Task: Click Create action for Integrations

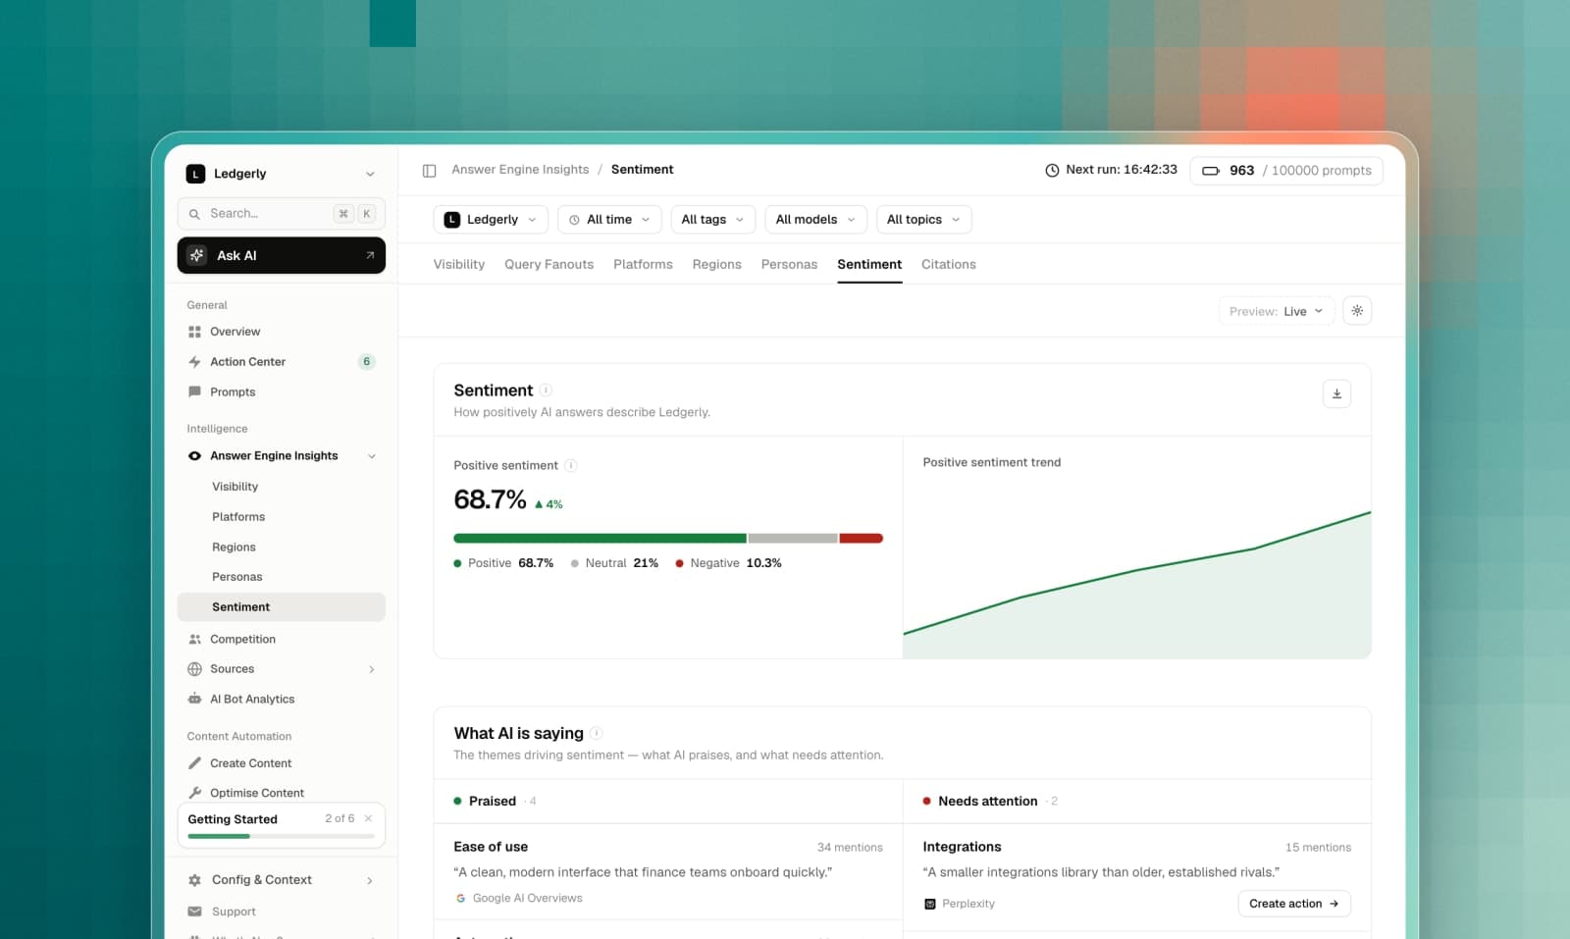Action: (x=1294, y=904)
